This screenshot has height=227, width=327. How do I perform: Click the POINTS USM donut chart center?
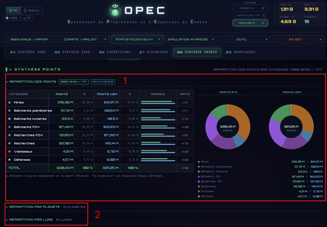[x=291, y=127]
